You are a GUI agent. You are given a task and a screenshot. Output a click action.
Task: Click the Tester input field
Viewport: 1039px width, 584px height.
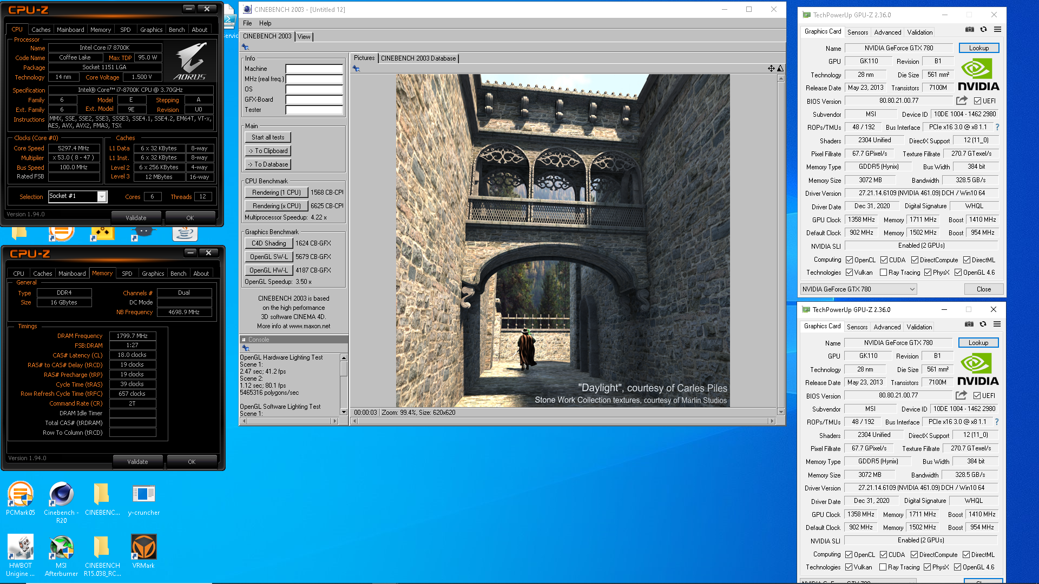[x=314, y=110]
